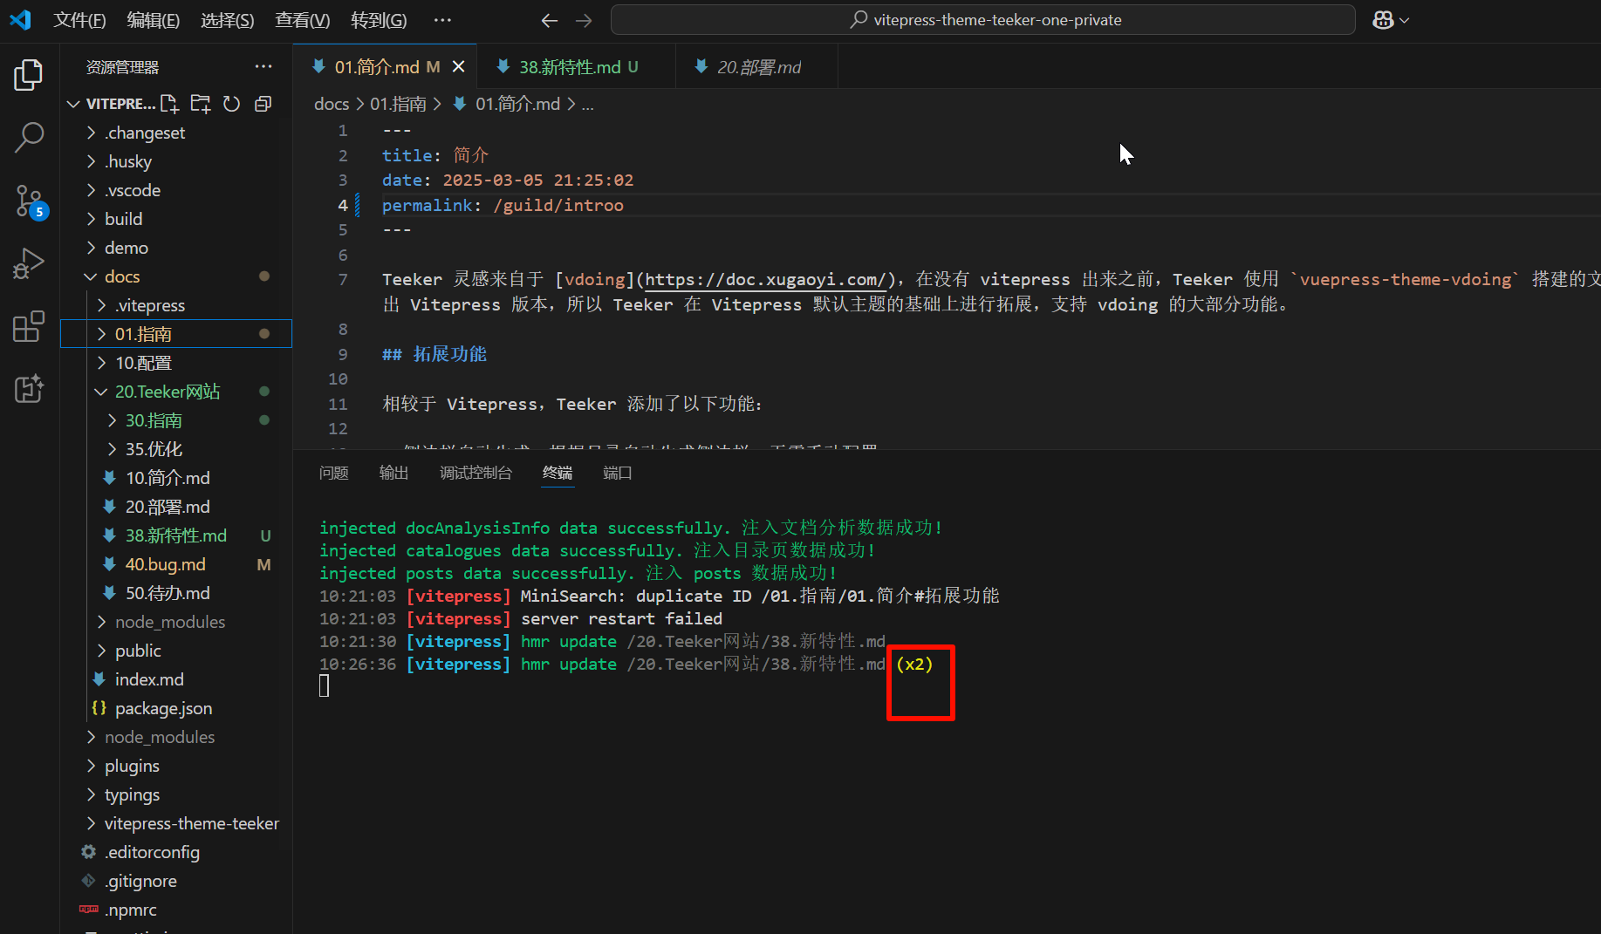Screen dimensions: 1601x934
Task: Open .editorconfig in the explorer
Action: coord(176,852)
